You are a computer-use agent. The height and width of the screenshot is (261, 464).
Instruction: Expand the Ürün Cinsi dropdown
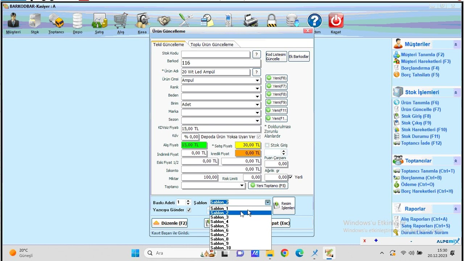point(257,80)
